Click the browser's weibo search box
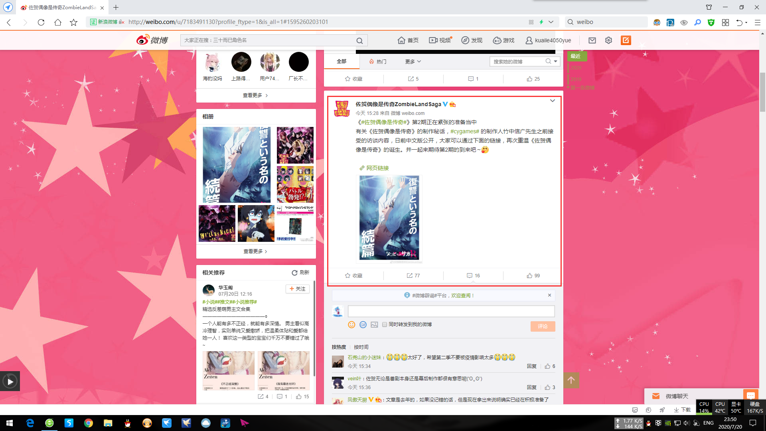The image size is (766, 431). 606,22
